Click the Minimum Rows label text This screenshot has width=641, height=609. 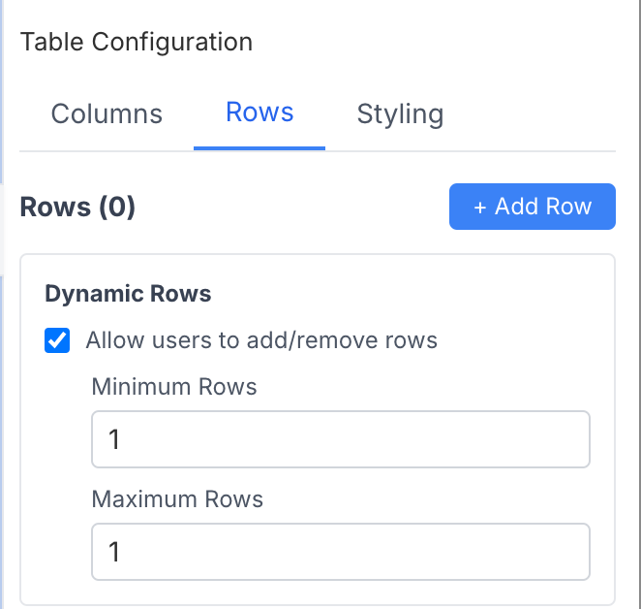(174, 388)
